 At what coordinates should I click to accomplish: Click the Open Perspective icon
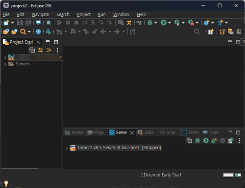211,31
